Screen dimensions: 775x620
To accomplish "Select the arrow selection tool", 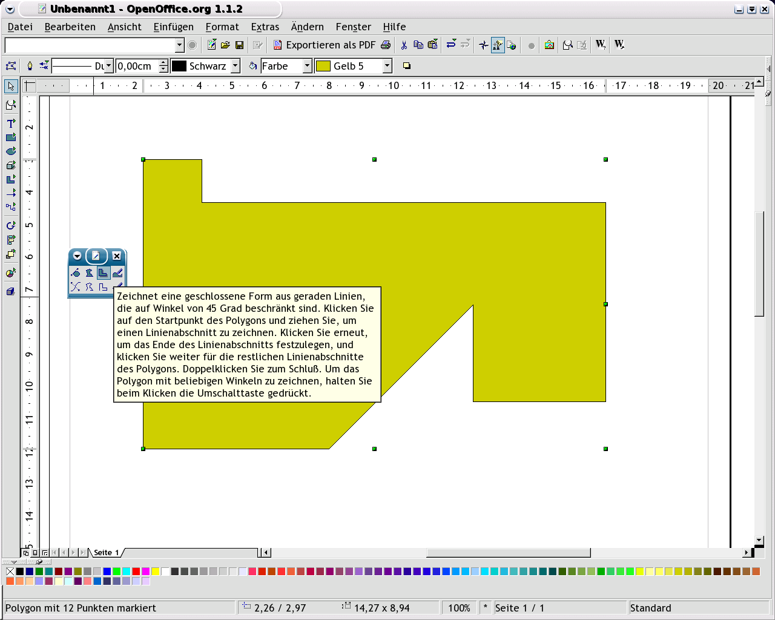I will tap(11, 87).
